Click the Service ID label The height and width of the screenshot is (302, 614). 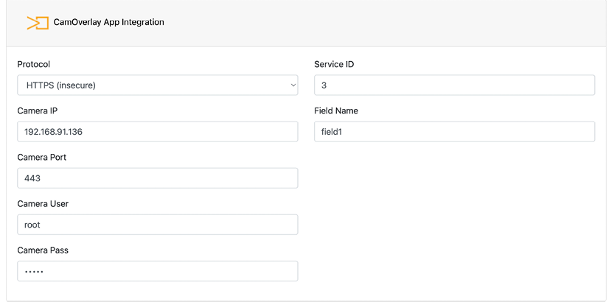(334, 64)
